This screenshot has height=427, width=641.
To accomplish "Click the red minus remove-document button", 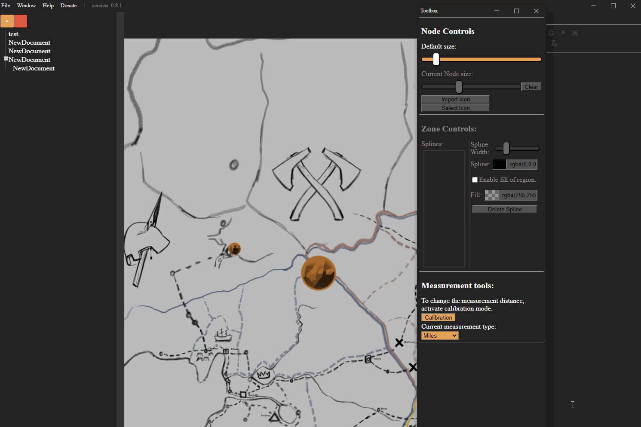I will [21, 21].
